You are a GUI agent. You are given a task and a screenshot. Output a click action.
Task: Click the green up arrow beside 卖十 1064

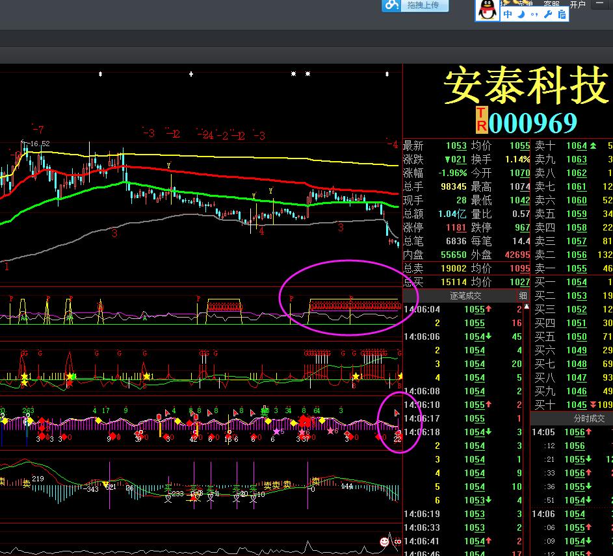(593, 145)
